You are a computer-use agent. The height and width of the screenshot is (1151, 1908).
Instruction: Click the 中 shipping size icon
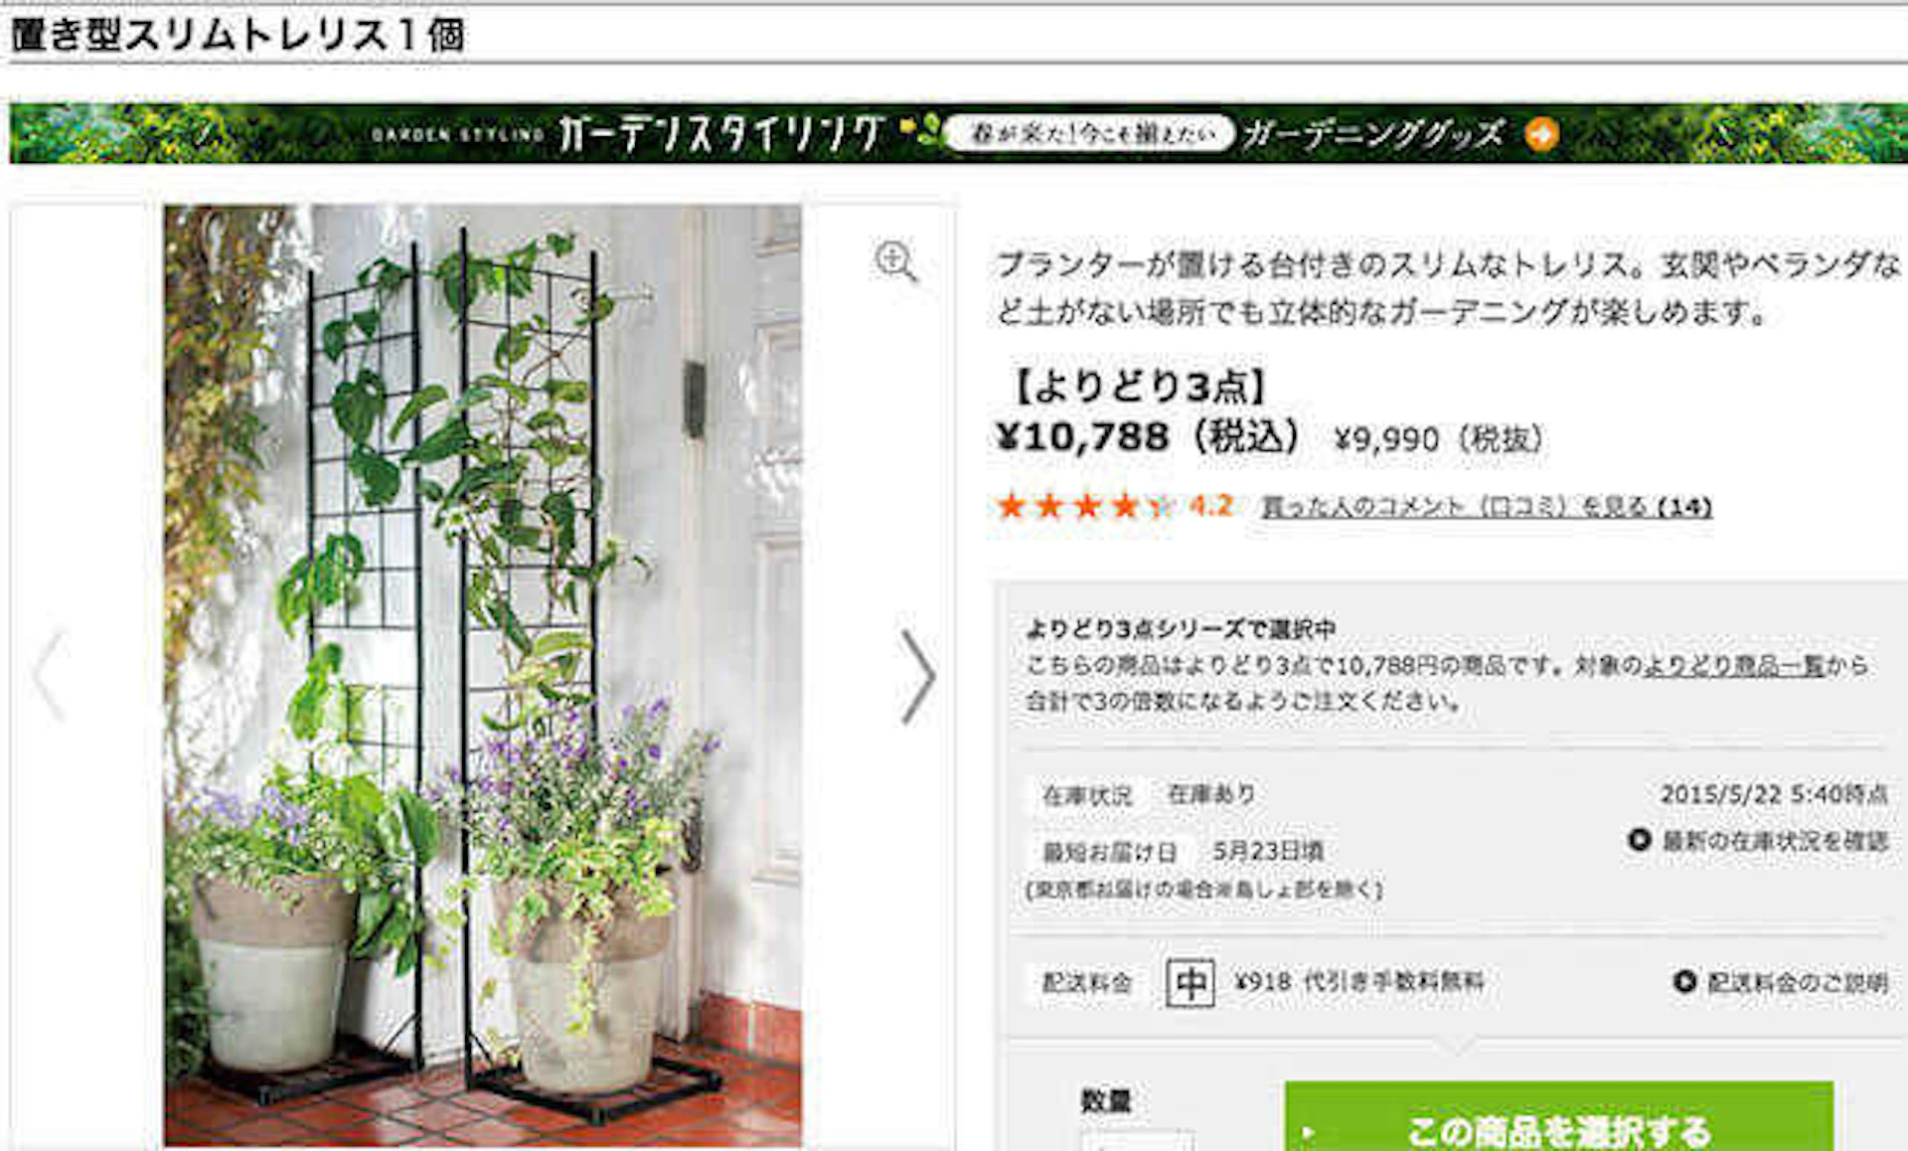[1190, 982]
